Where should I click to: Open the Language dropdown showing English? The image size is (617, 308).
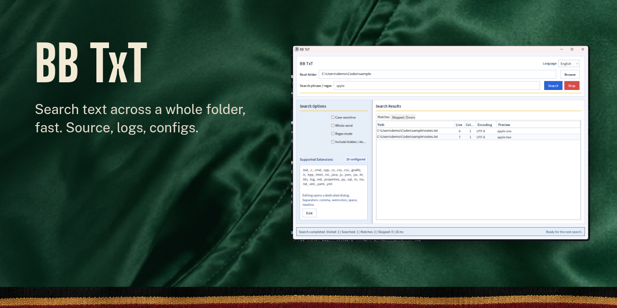tap(569, 64)
